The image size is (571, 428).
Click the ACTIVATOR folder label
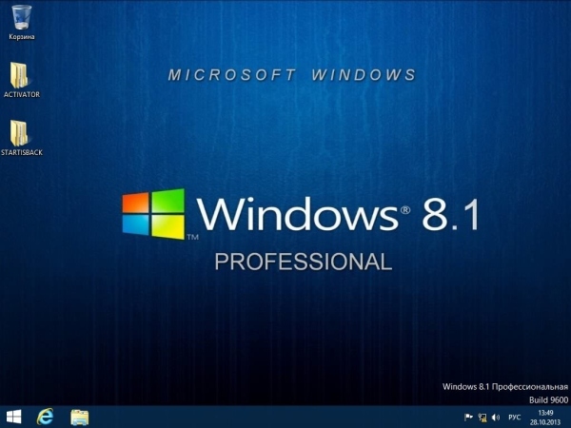(x=22, y=94)
